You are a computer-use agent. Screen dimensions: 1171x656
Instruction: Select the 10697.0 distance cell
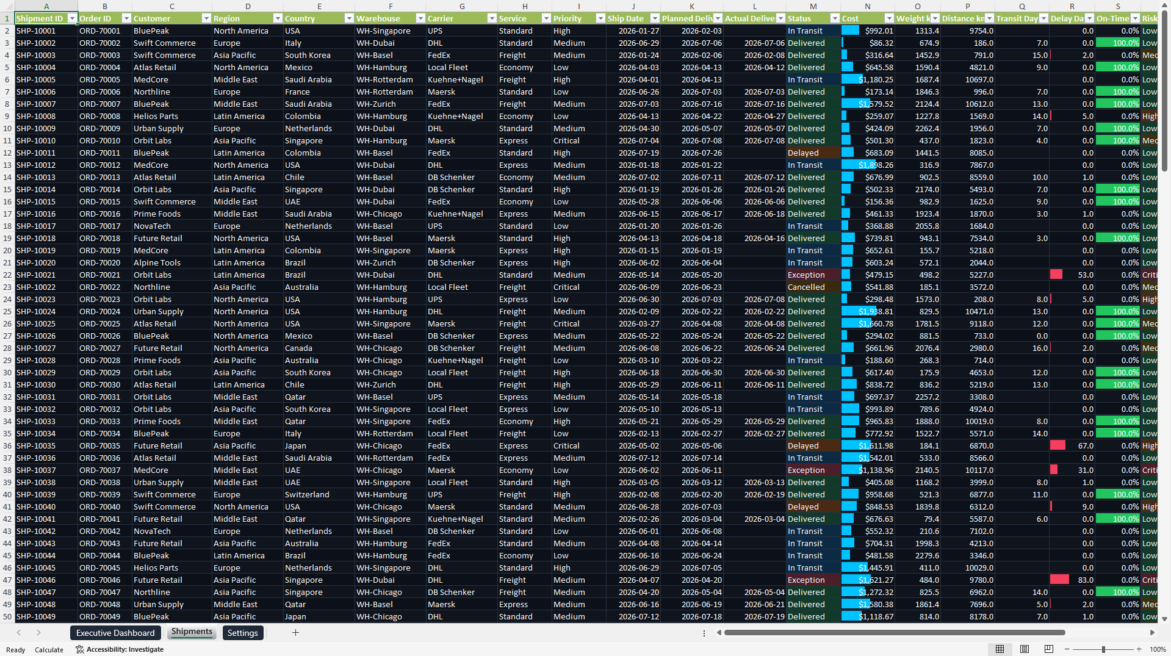coord(968,79)
